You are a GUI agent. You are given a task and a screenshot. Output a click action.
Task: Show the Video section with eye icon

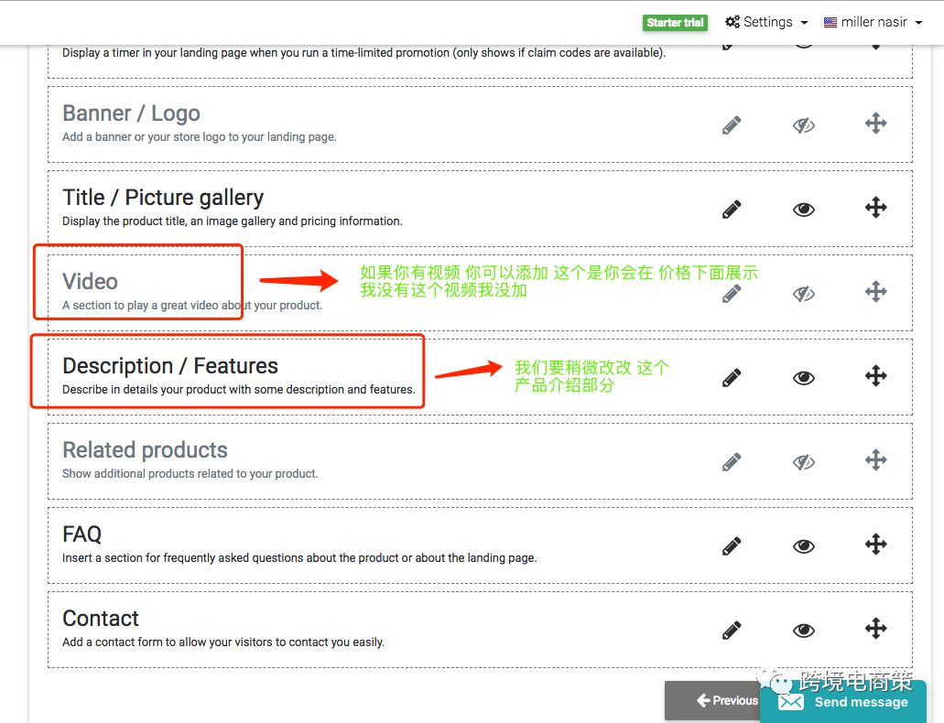click(804, 293)
